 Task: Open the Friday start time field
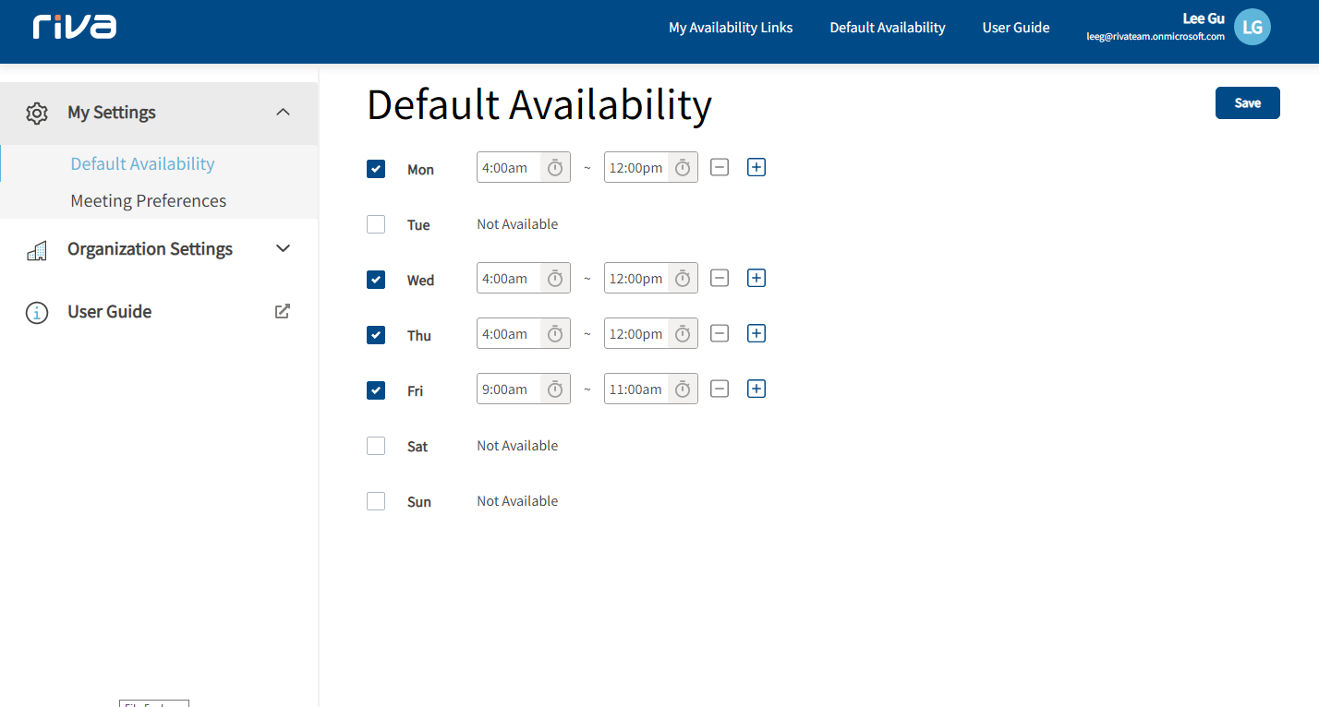[507, 389]
